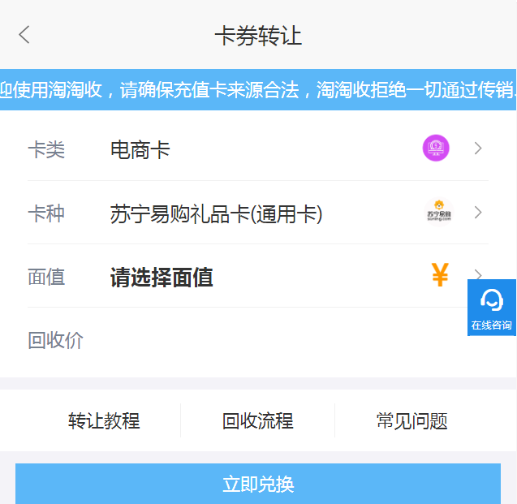
Task: Click the purple e-commerce card icon
Action: coord(436,149)
